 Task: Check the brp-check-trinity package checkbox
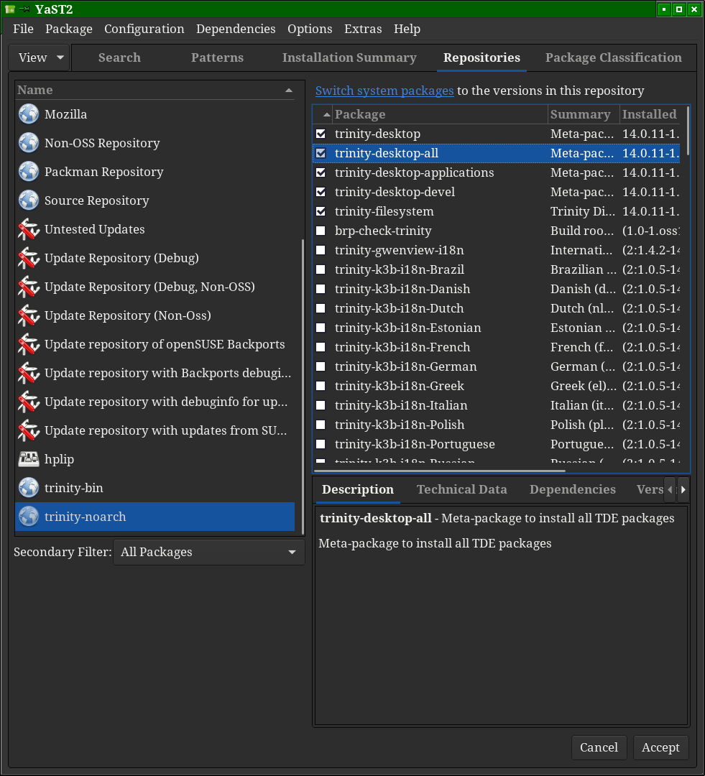click(321, 231)
